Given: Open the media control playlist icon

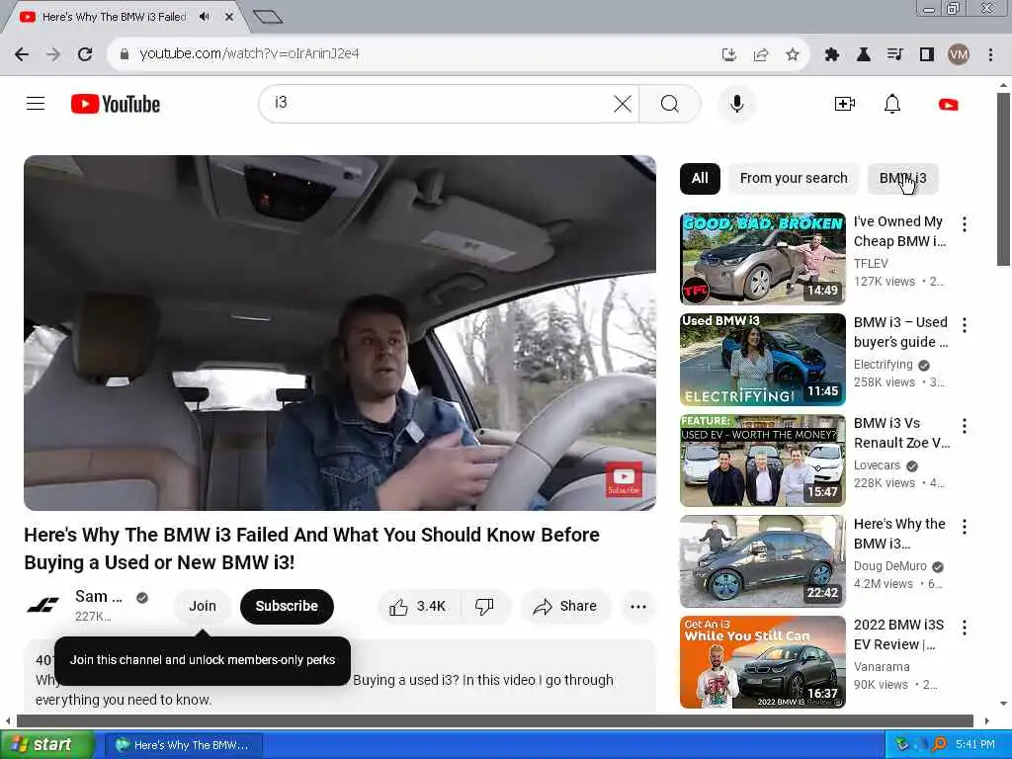Looking at the screenshot, I should tap(895, 55).
